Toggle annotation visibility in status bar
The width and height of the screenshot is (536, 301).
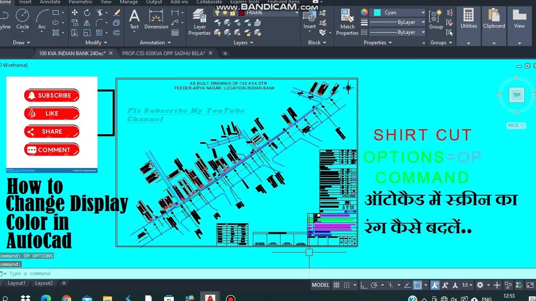pyautogui.click(x=435, y=285)
